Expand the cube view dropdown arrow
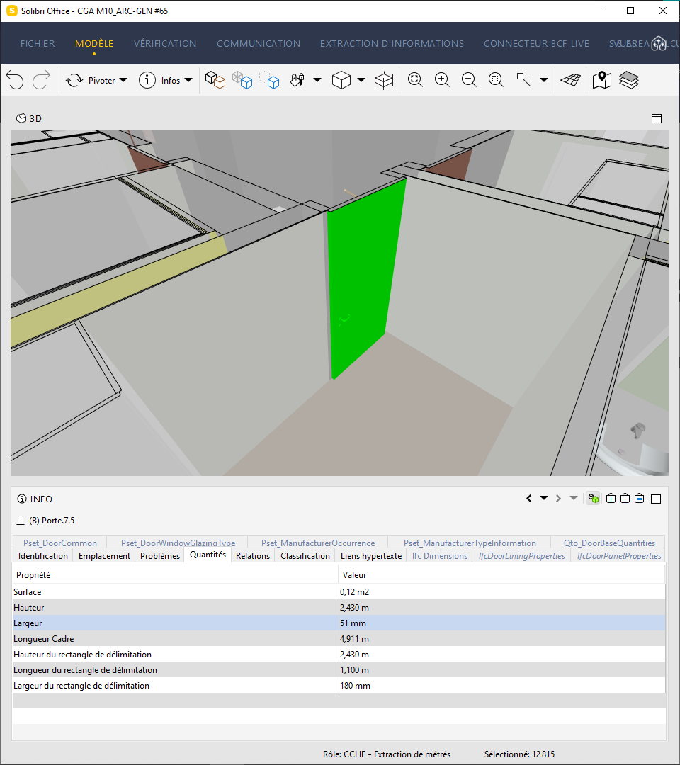This screenshot has height=765, width=680. (x=361, y=80)
